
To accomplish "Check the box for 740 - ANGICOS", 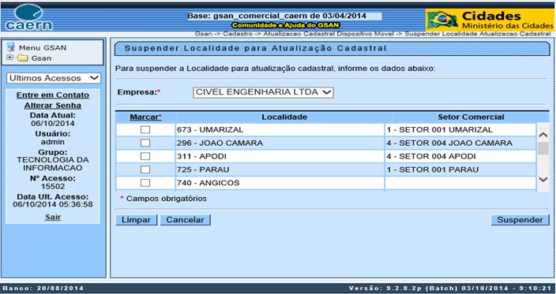I will (145, 183).
